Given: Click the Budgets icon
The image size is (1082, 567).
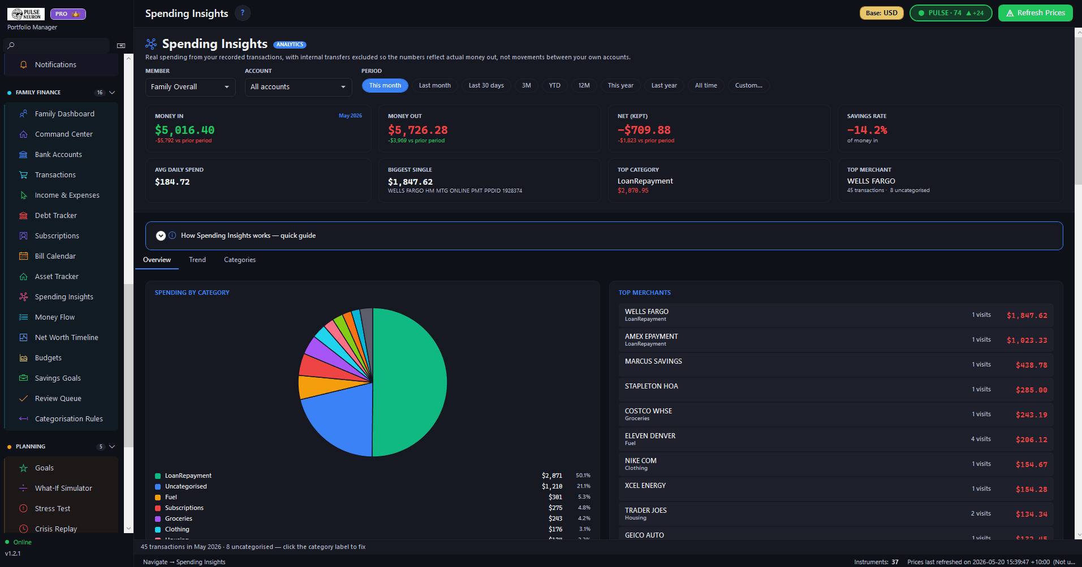Looking at the screenshot, I should coord(23,357).
